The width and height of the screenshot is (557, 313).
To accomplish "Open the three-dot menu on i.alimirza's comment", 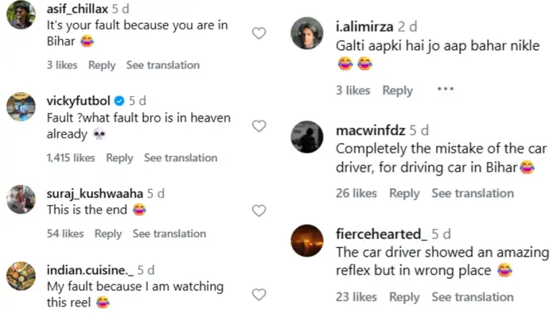I will [446, 89].
